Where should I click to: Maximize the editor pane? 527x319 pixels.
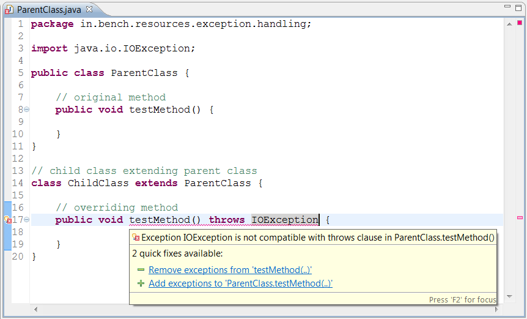pyautogui.click(x=518, y=7)
